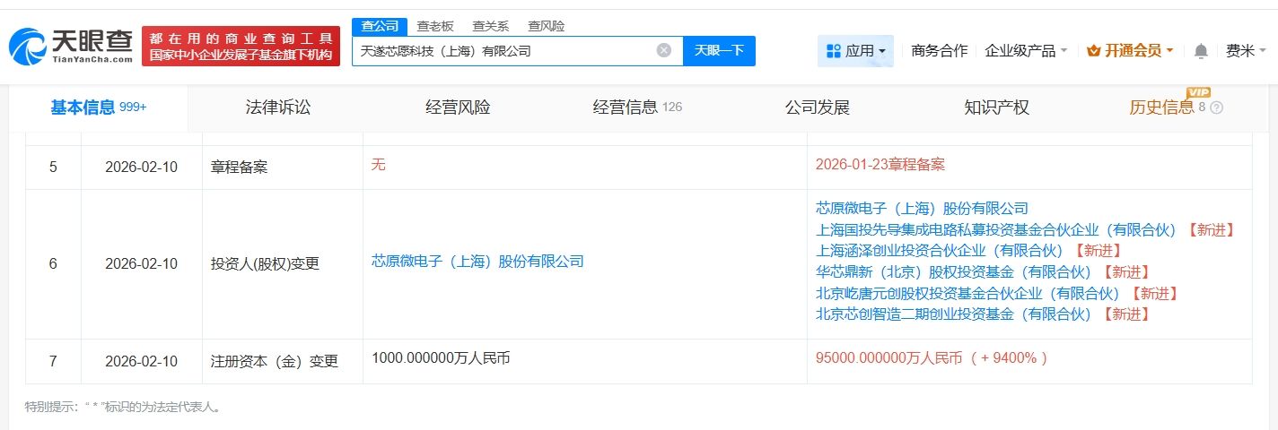Select the 查风险 search tab
Screen dimensions: 1278x430
(547, 26)
